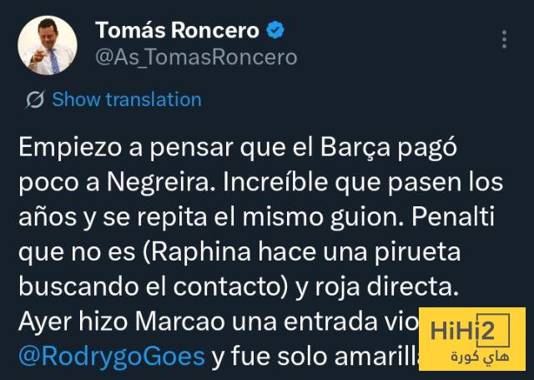The height and width of the screenshot is (380, 534).
Task: Open the three-dot more options menu
Action: tap(503, 39)
